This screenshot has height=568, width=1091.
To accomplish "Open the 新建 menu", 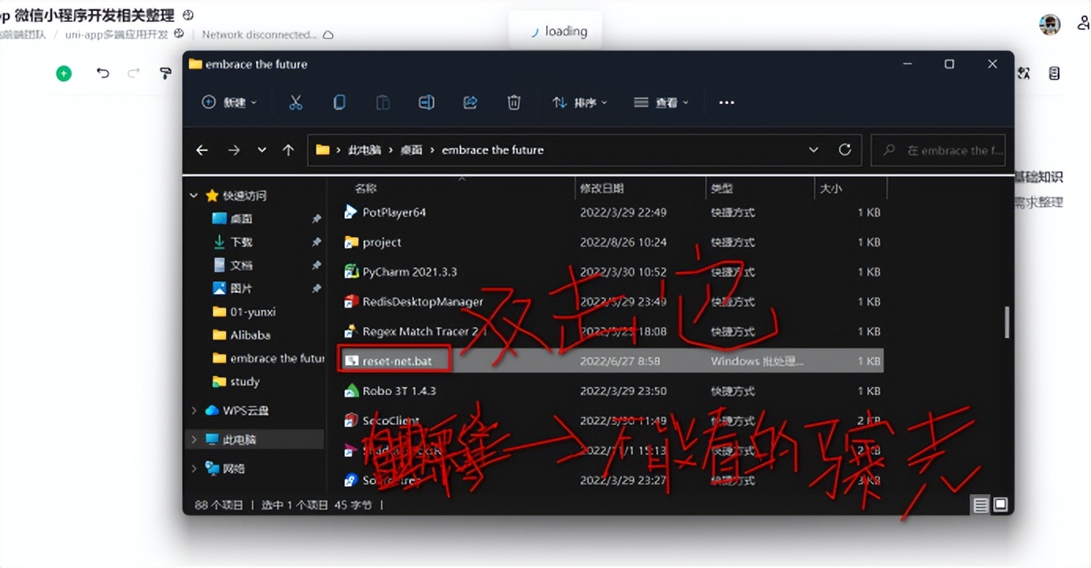I will (x=228, y=102).
